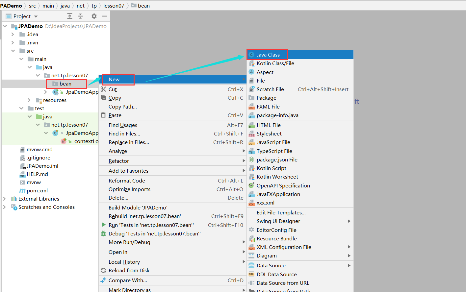Click src in breadcrumb path
Screen dimensions: 466x292
[32, 6]
